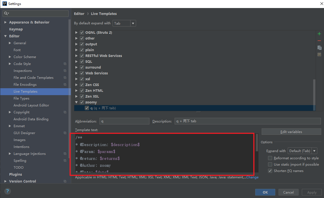Screen dimensions: 324x198
Task: Expand Appearance & Behavior section
Action: pos(5,22)
